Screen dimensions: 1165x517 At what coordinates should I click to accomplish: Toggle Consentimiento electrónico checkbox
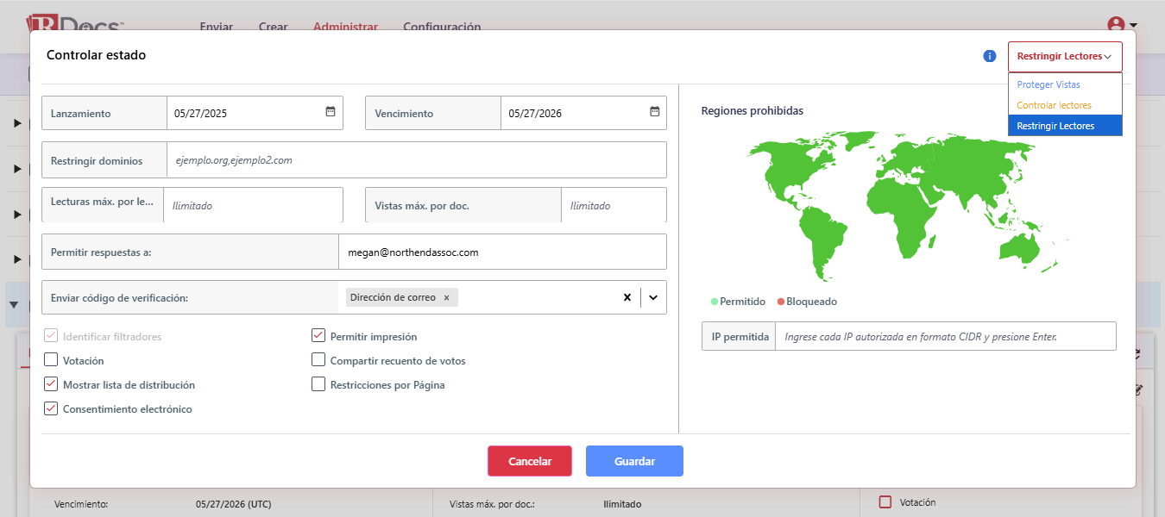point(51,408)
